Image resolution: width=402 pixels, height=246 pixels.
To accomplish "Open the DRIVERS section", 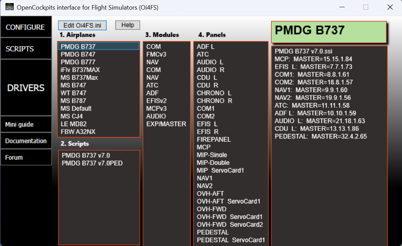I will coord(26,88).
